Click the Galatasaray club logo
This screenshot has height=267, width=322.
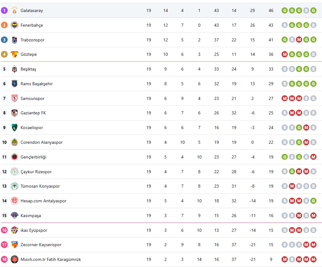[14, 10]
